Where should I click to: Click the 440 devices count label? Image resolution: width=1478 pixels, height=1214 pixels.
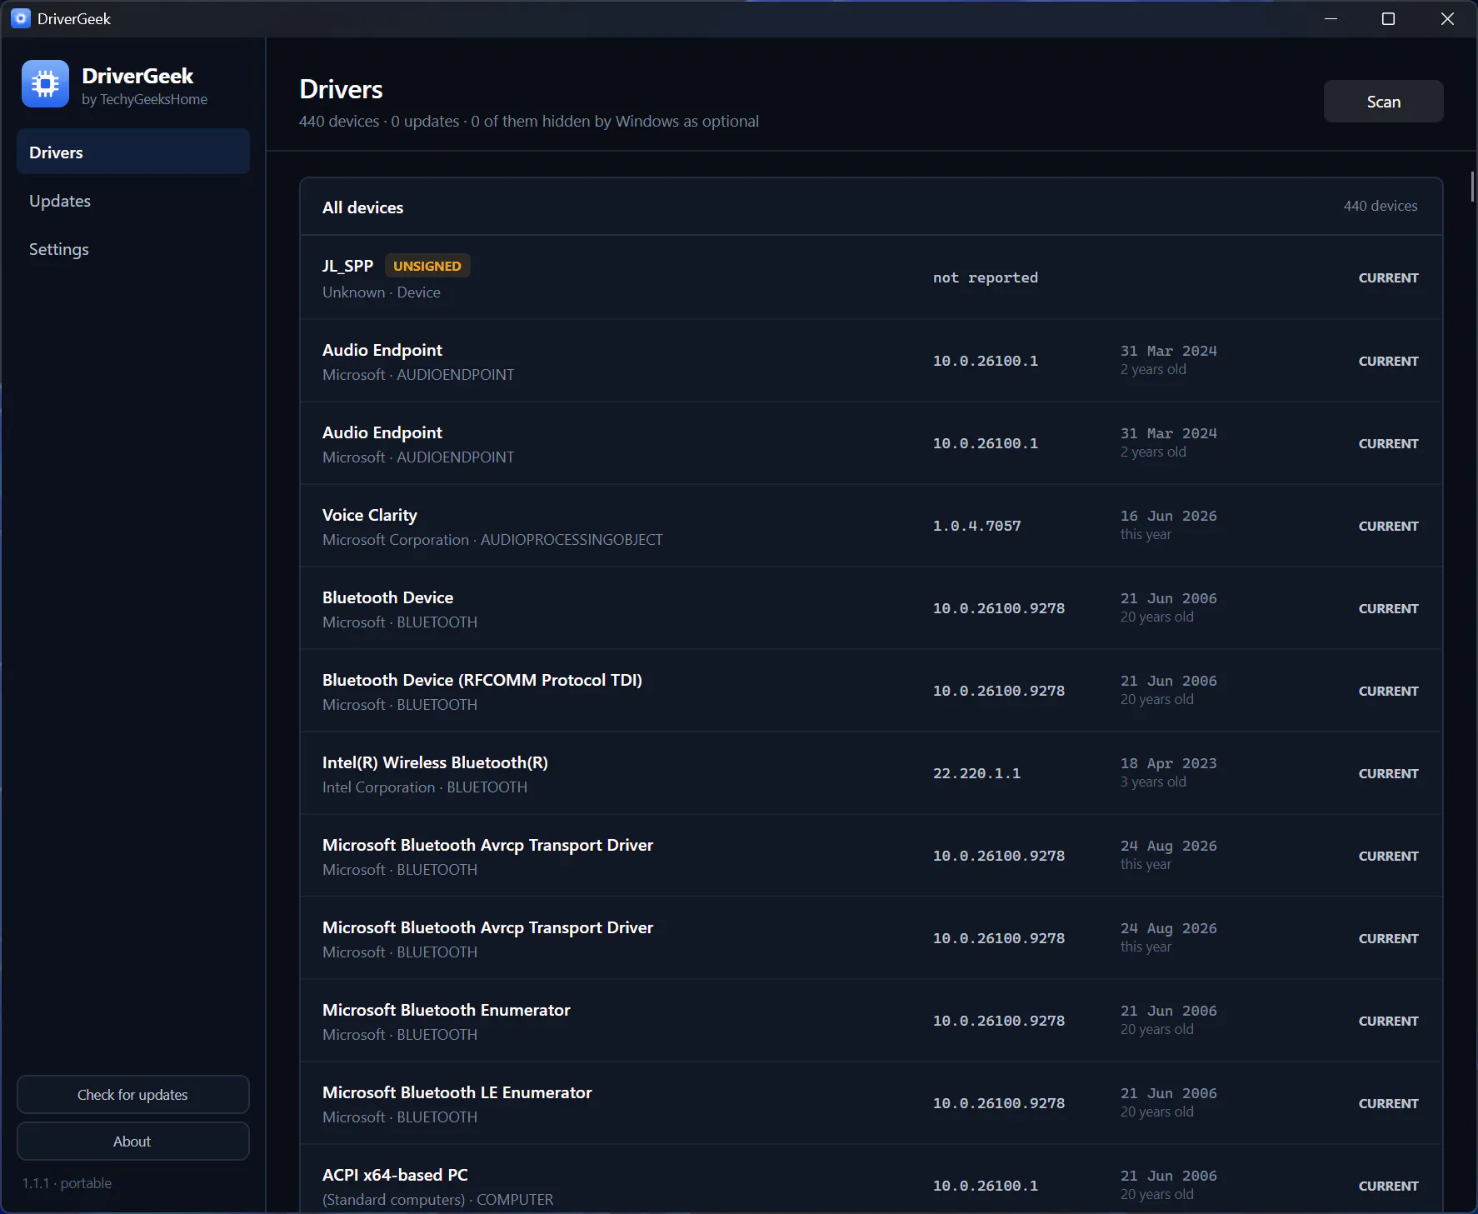click(1380, 206)
